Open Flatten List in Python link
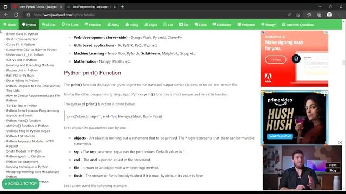Viewport: 346px width, 194px height. point(22,70)
